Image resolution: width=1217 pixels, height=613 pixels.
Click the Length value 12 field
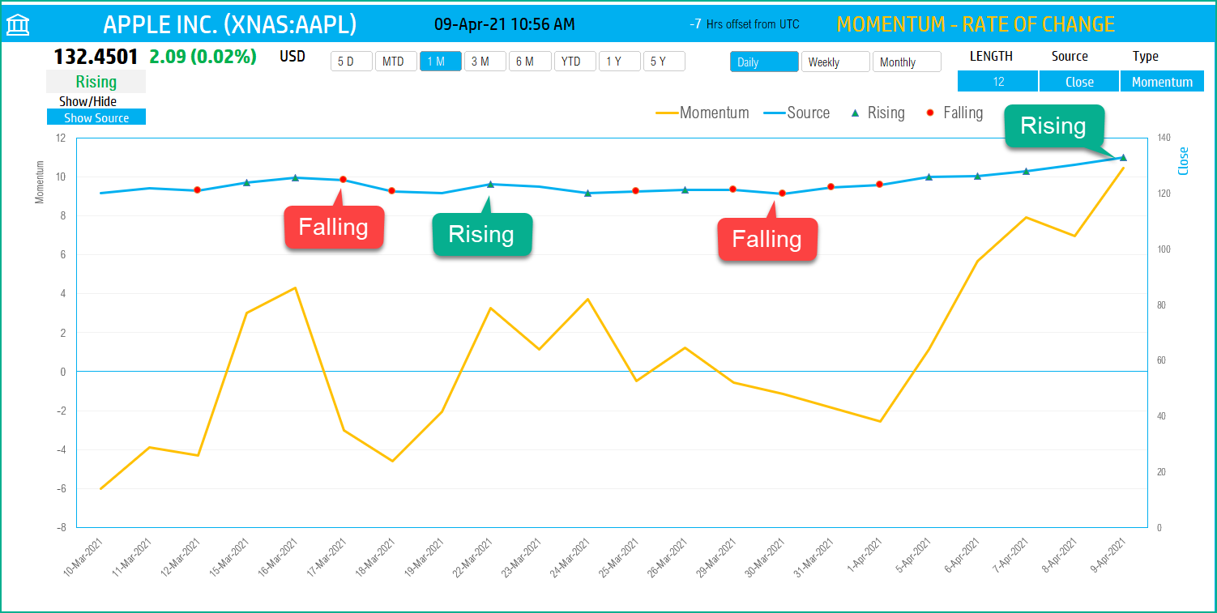997,82
